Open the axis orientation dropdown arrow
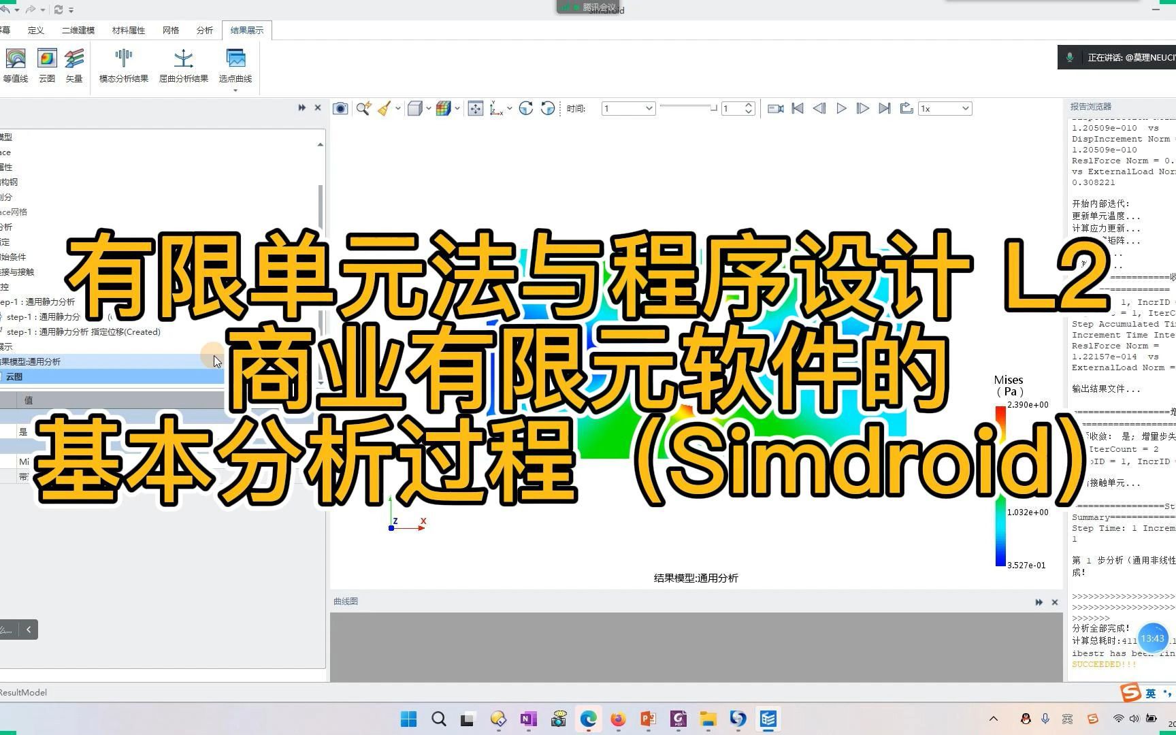Image resolution: width=1176 pixels, height=735 pixels. (x=509, y=108)
